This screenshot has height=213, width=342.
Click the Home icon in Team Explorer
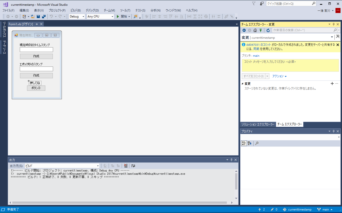(x=255, y=30)
